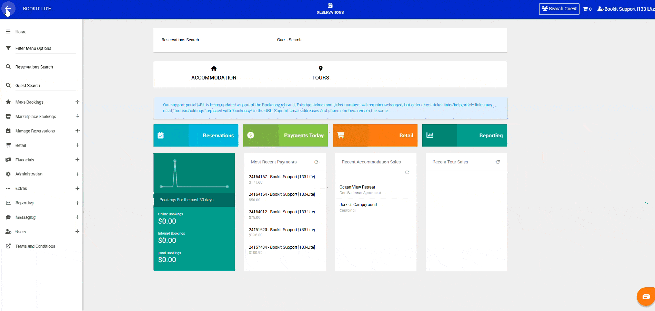Open Home in the sidebar menu
The height and width of the screenshot is (311, 655).
point(21,32)
